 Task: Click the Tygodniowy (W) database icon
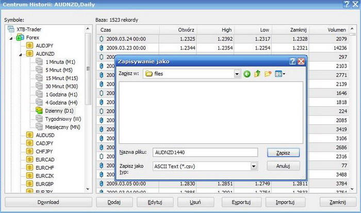(x=39, y=119)
